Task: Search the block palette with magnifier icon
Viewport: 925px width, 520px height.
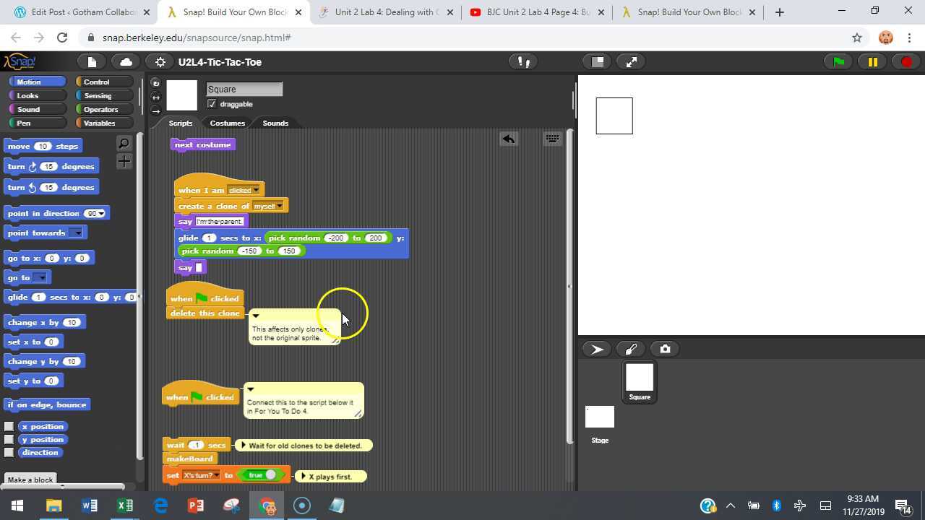Action: 124,143
